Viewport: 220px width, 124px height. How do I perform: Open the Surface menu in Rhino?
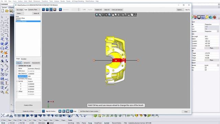click(20, 1)
